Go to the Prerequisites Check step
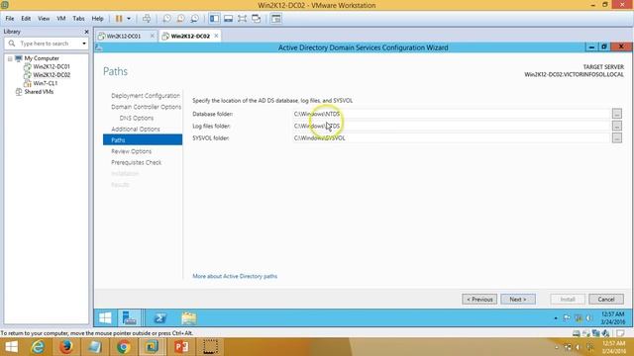Viewport: 634px width, 356px height. (x=137, y=162)
